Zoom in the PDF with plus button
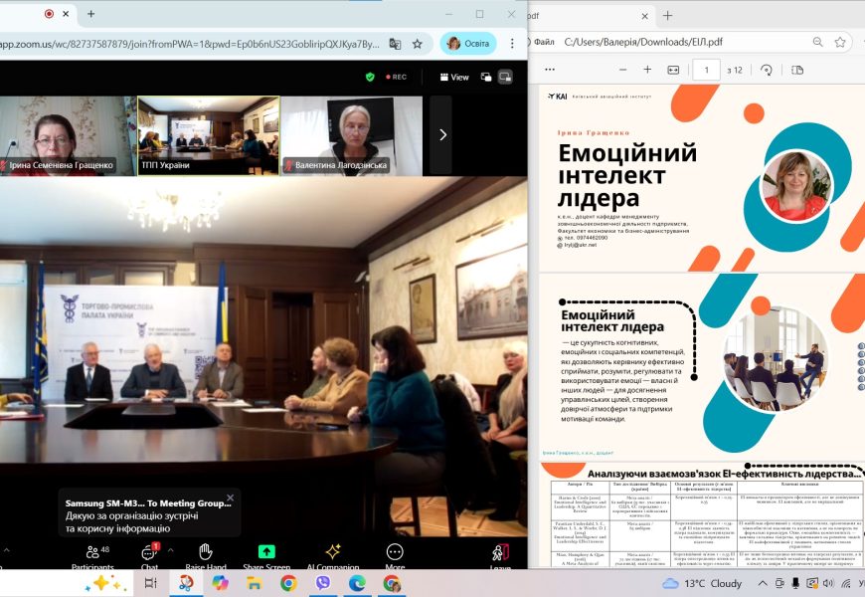This screenshot has height=597, width=865. click(x=647, y=70)
